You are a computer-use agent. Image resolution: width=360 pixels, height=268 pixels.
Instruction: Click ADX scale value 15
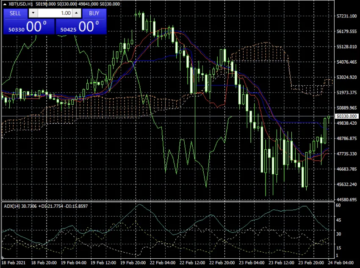point(338,248)
